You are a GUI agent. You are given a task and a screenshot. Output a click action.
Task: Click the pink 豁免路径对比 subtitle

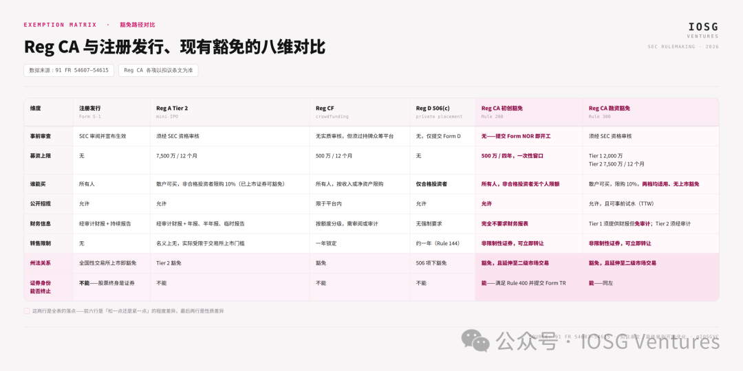tap(138, 25)
